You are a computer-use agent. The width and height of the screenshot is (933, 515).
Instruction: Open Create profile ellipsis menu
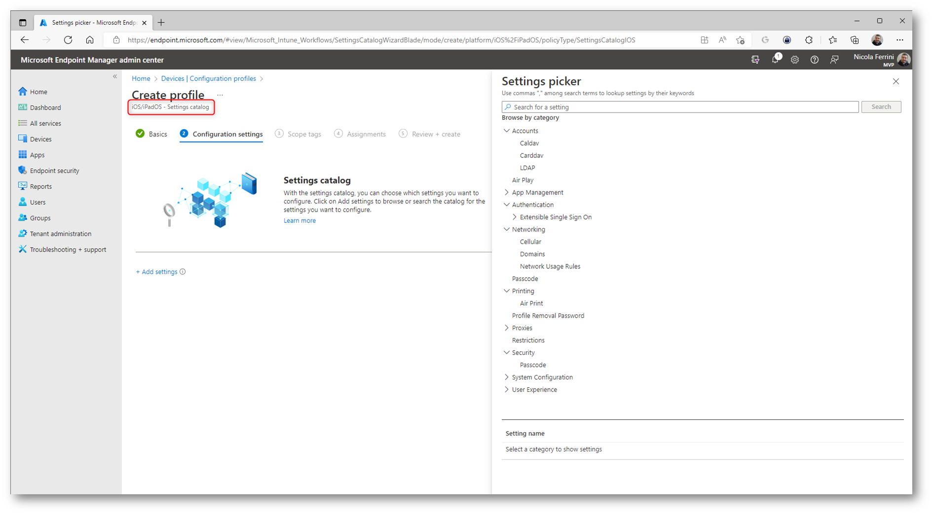220,95
